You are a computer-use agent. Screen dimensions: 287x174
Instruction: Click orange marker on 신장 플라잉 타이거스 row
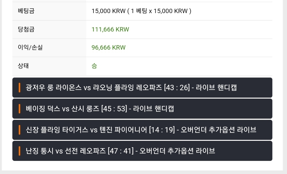(19, 130)
